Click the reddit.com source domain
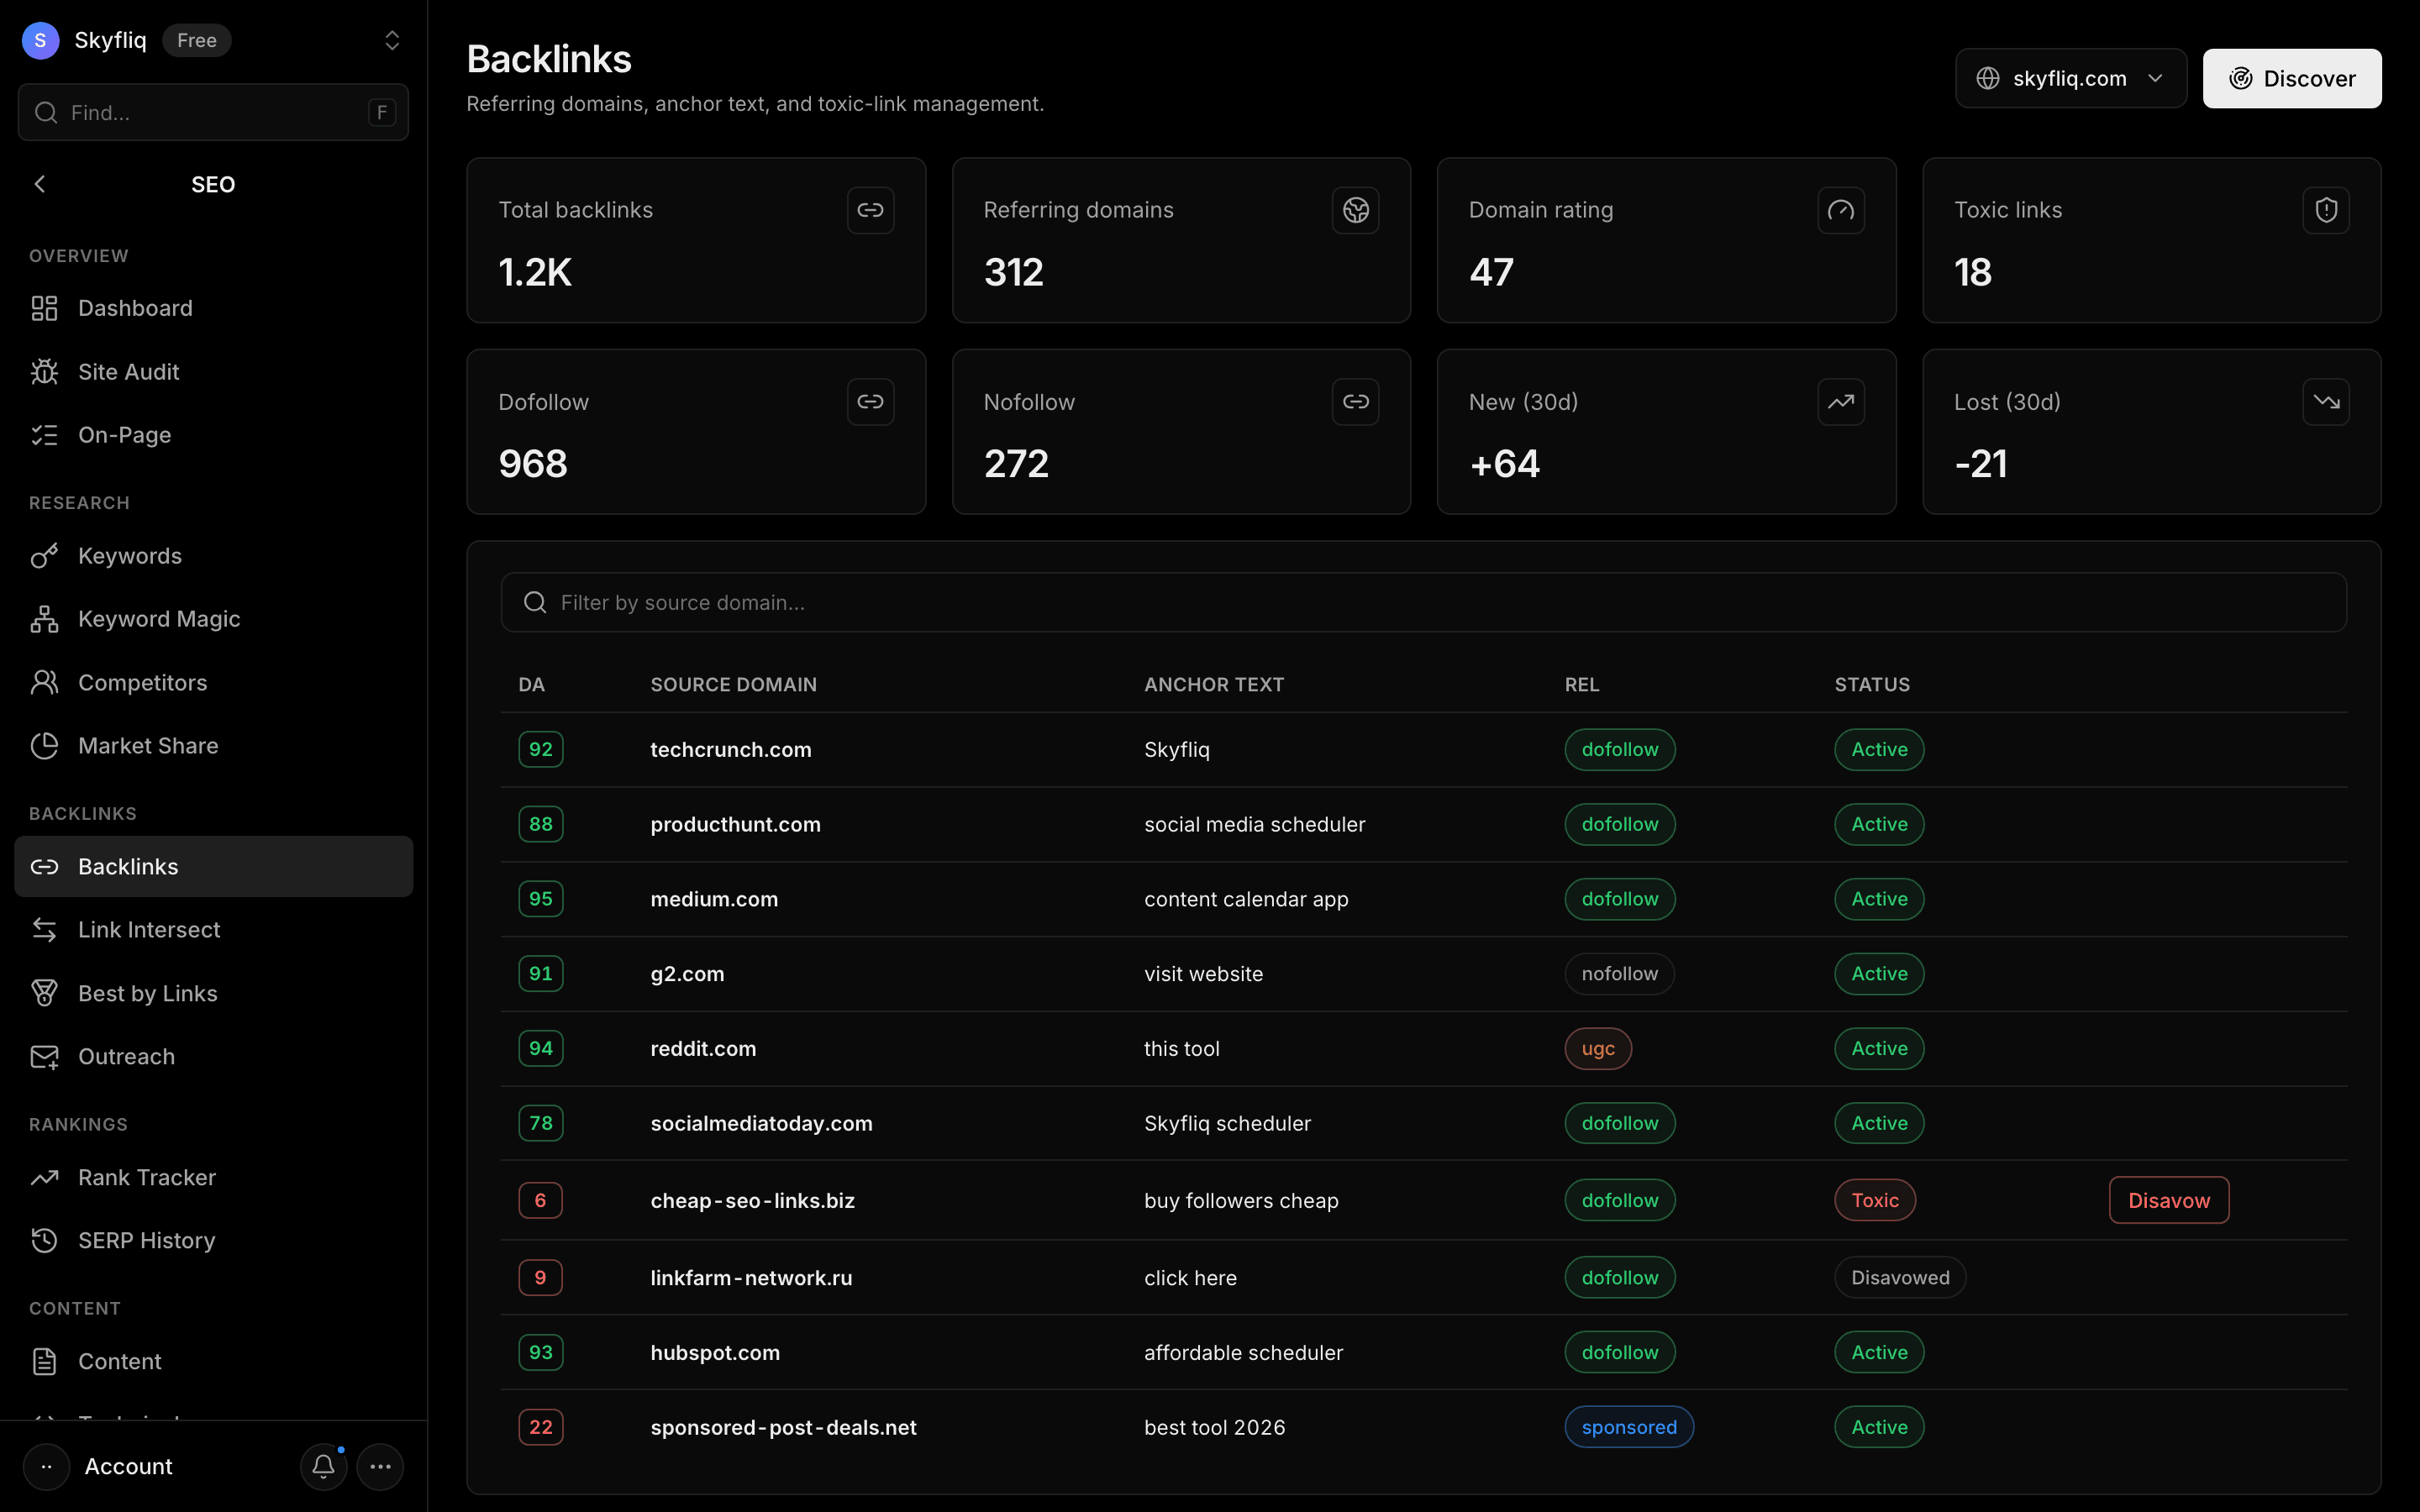The image size is (2420, 1512). (703, 1049)
